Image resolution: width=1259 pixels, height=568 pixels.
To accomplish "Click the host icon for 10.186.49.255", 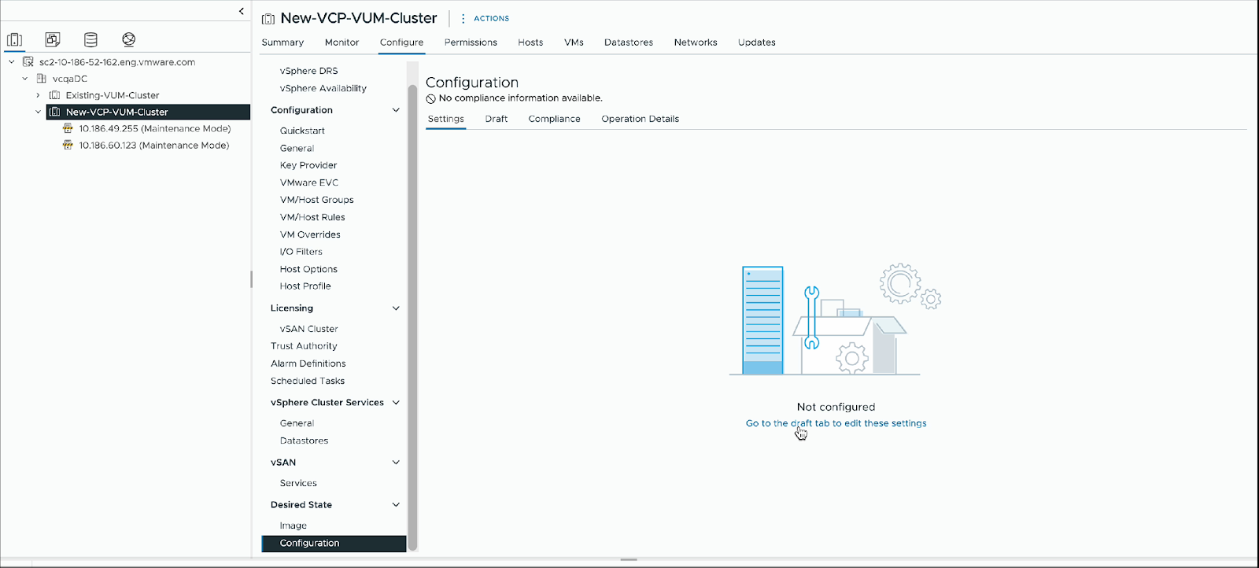I will tap(68, 128).
